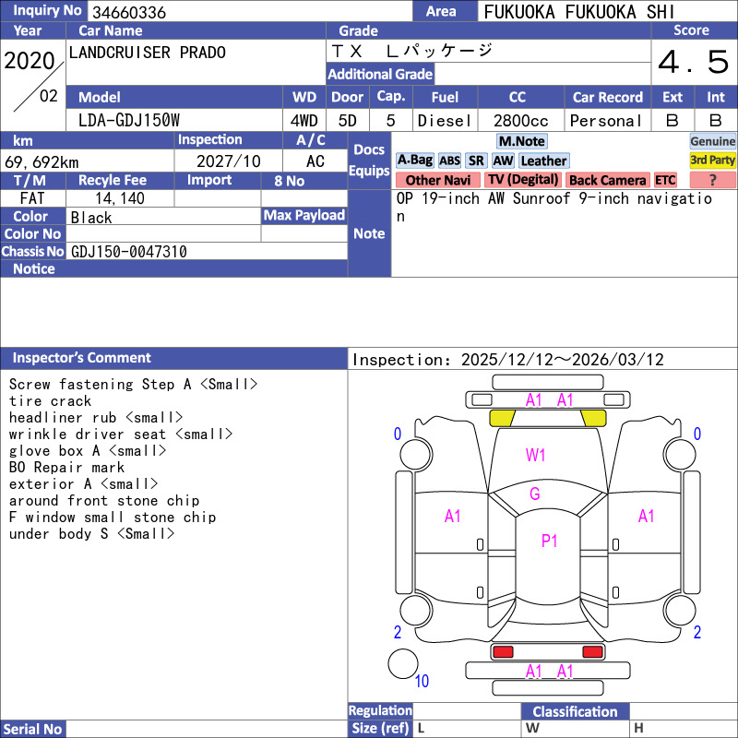Select the TV (Degital) tag
This screenshot has width=738, height=738.
(x=523, y=180)
